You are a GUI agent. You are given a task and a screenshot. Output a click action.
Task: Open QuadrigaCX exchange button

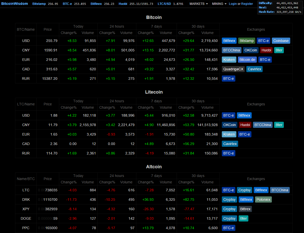click(x=233, y=69)
